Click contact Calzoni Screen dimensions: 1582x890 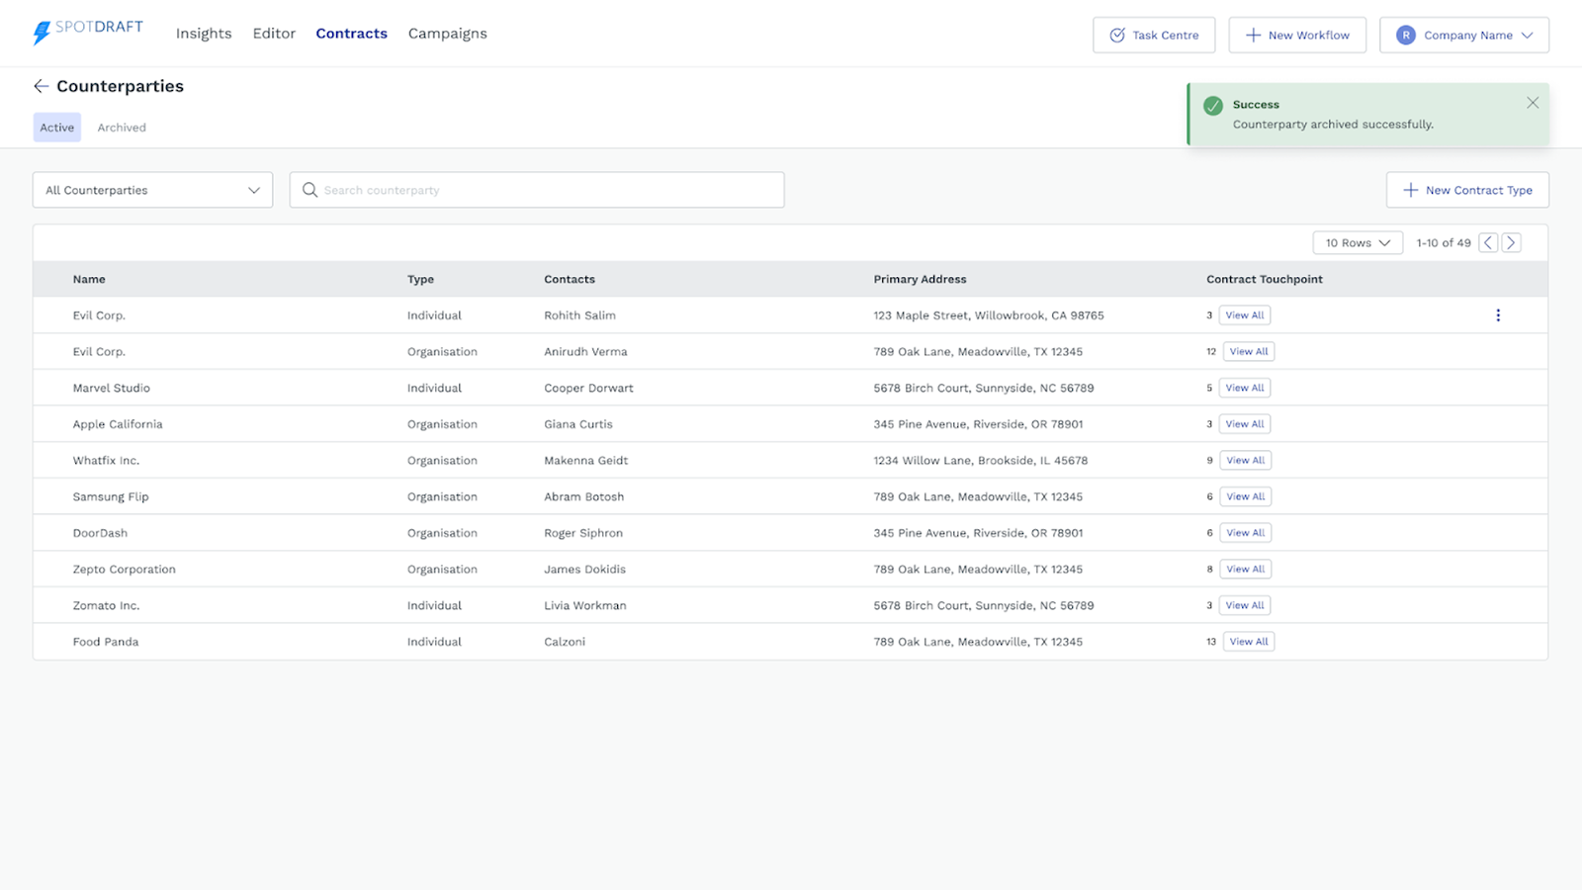click(x=565, y=642)
